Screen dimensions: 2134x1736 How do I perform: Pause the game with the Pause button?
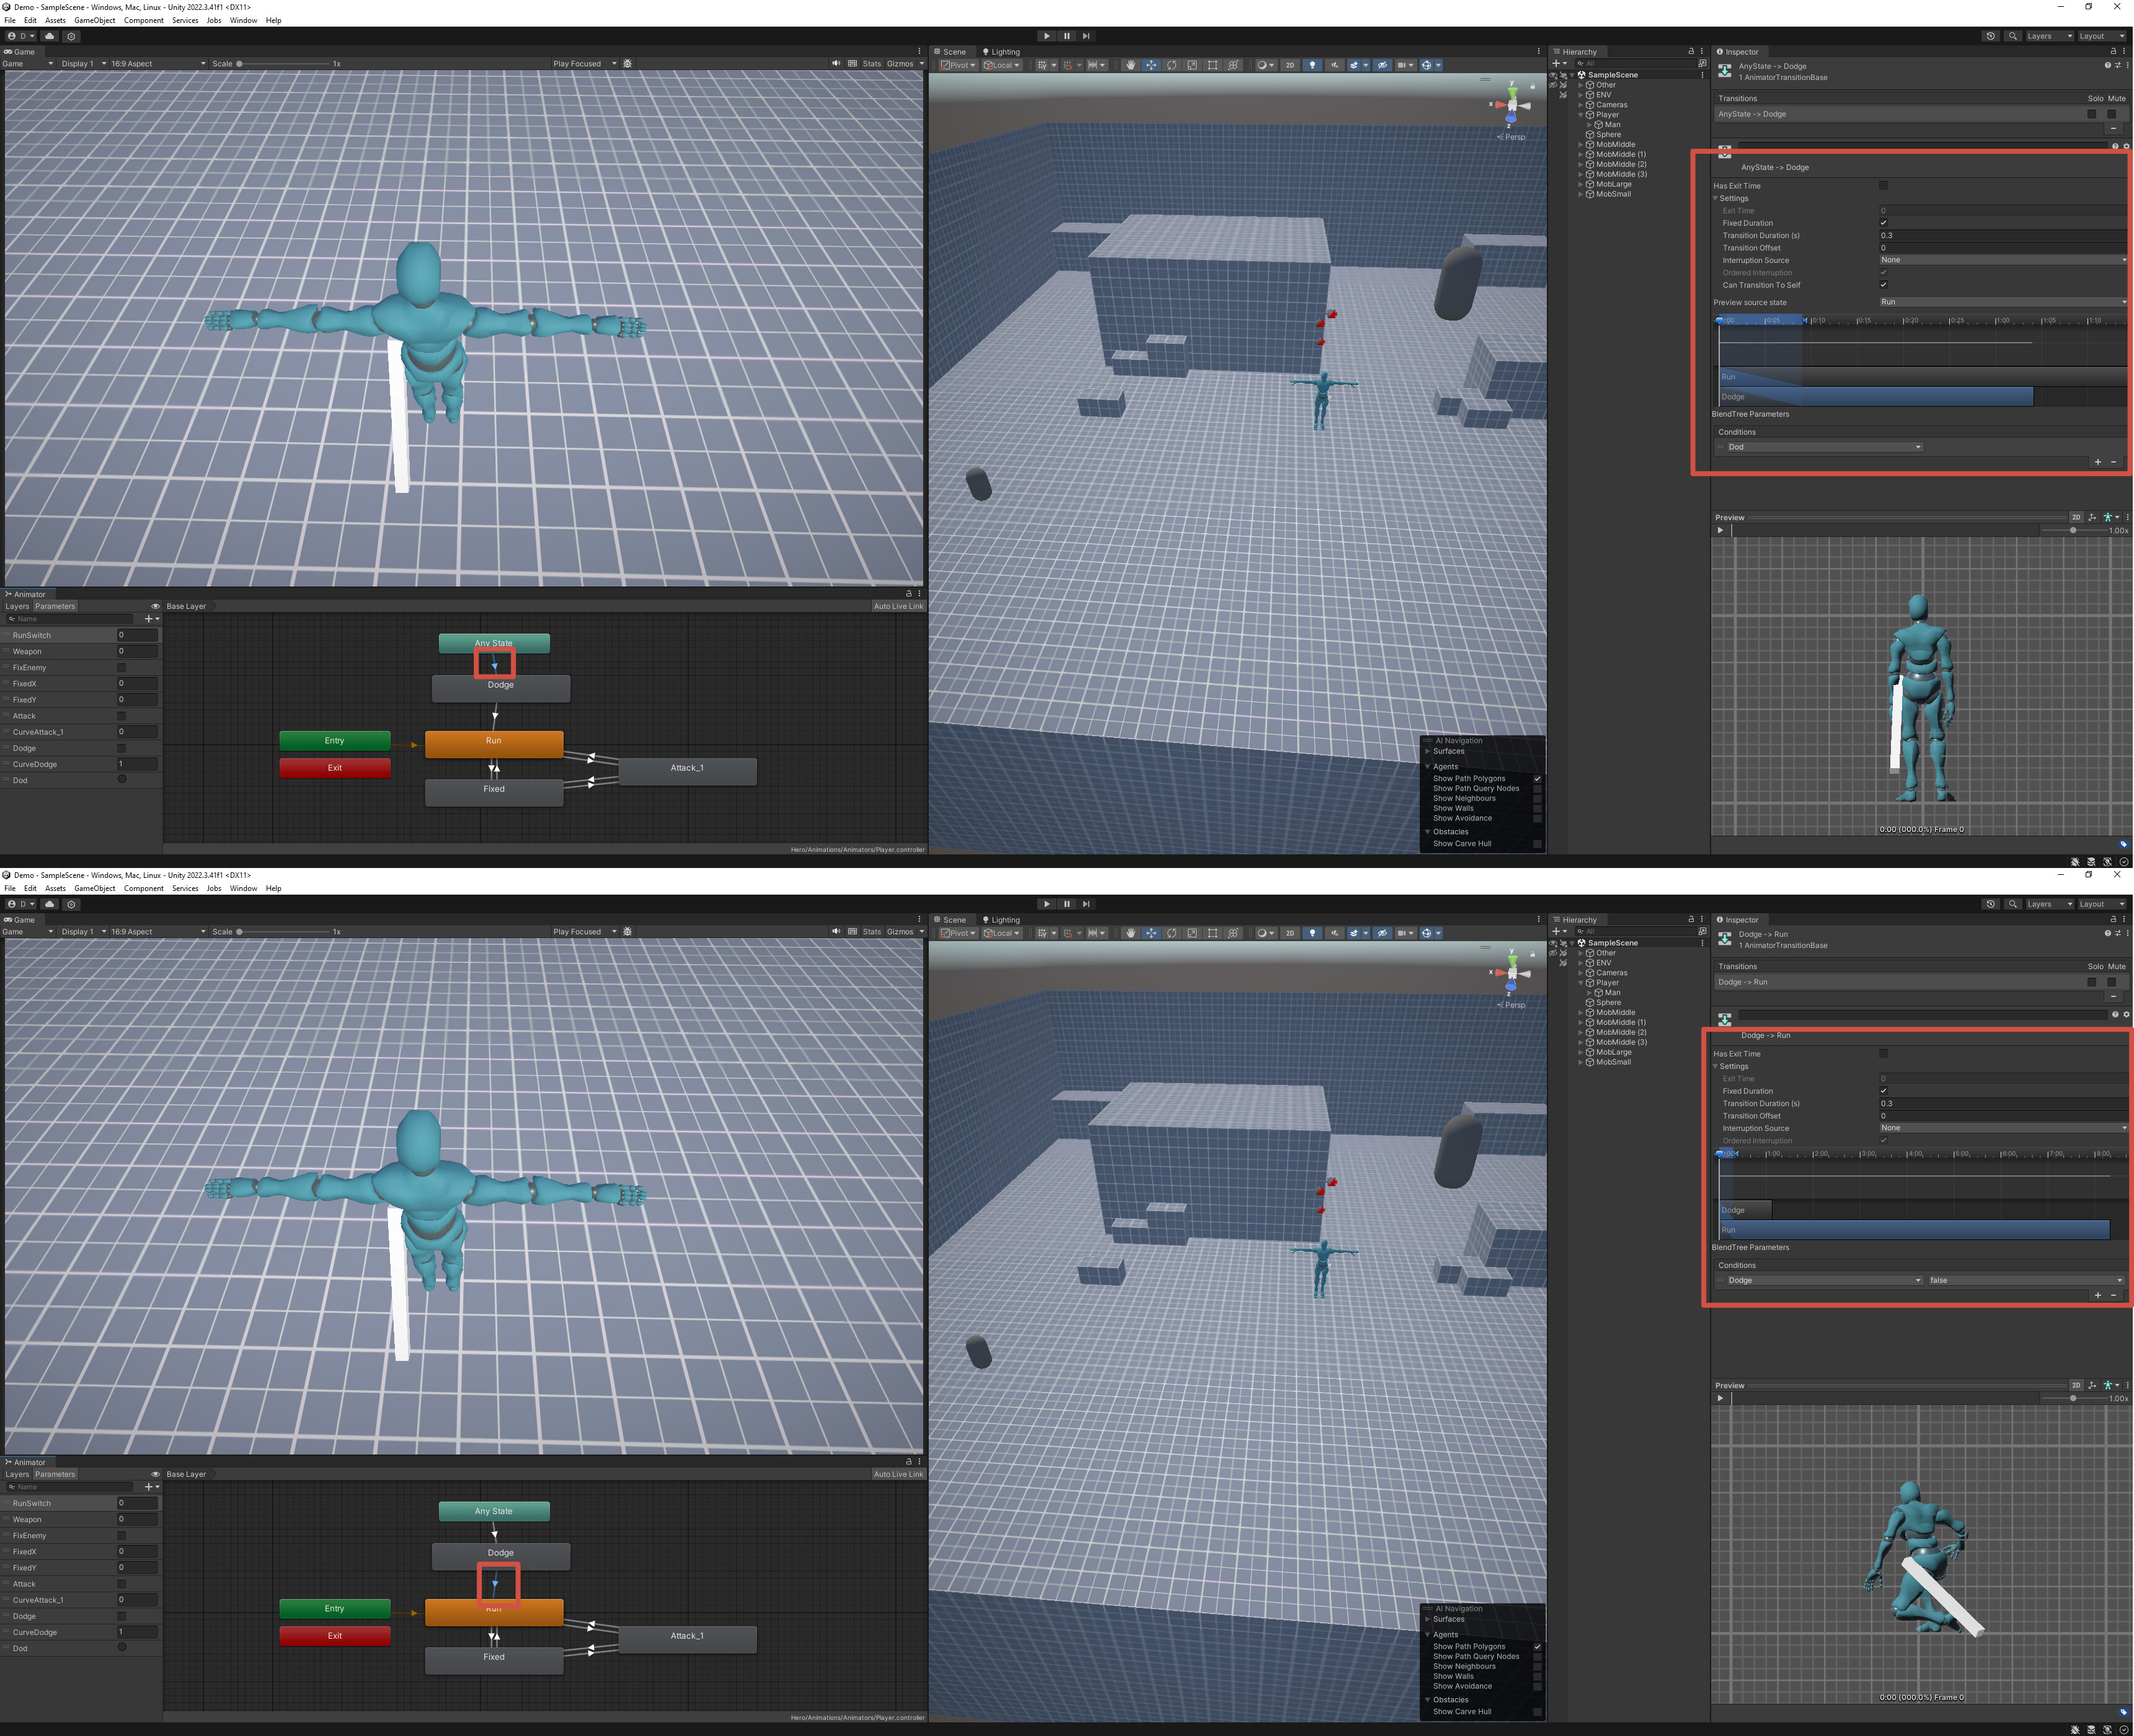coord(1067,36)
